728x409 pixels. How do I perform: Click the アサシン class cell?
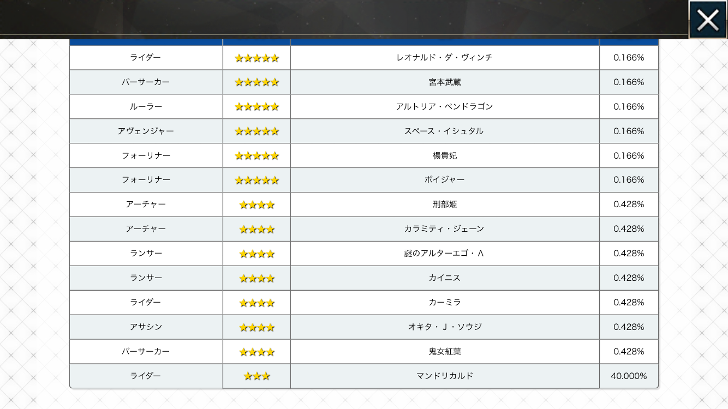pyautogui.click(x=146, y=327)
